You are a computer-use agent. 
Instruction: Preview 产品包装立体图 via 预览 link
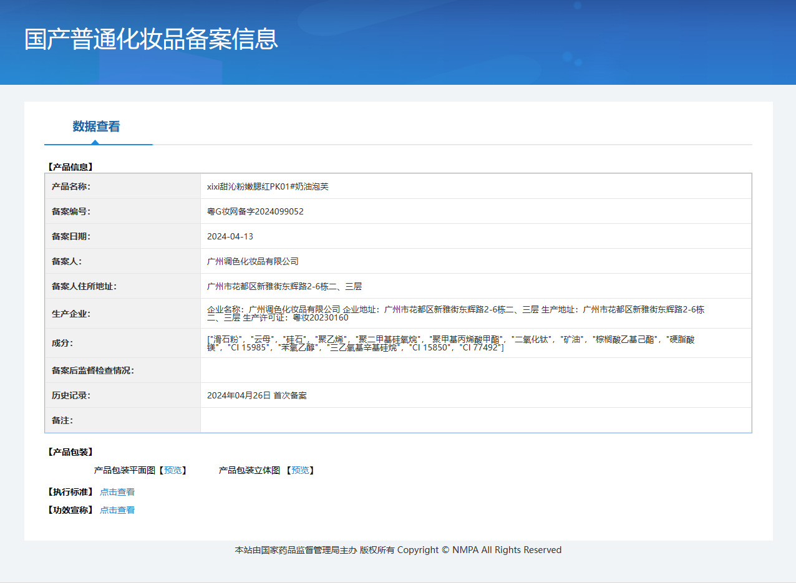click(x=300, y=470)
